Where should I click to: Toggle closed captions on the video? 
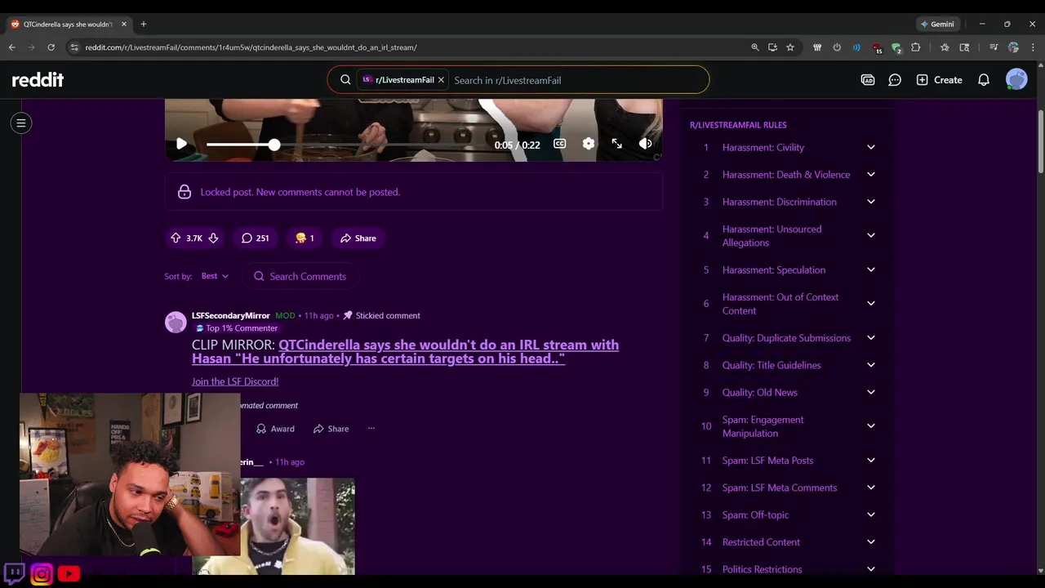559,144
